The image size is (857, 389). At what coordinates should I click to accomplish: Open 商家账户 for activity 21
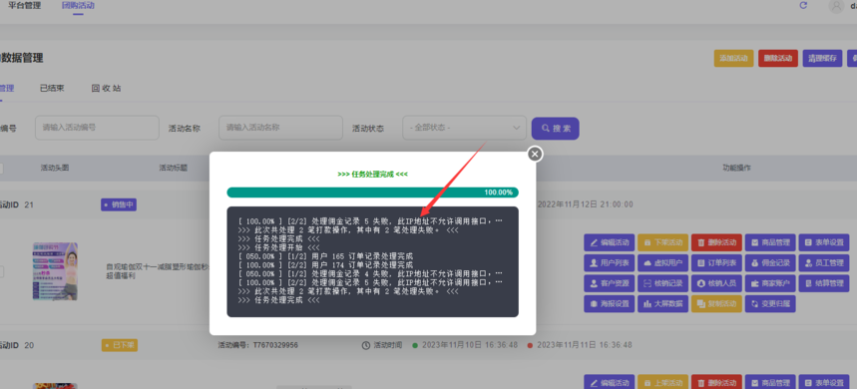pyautogui.click(x=769, y=283)
